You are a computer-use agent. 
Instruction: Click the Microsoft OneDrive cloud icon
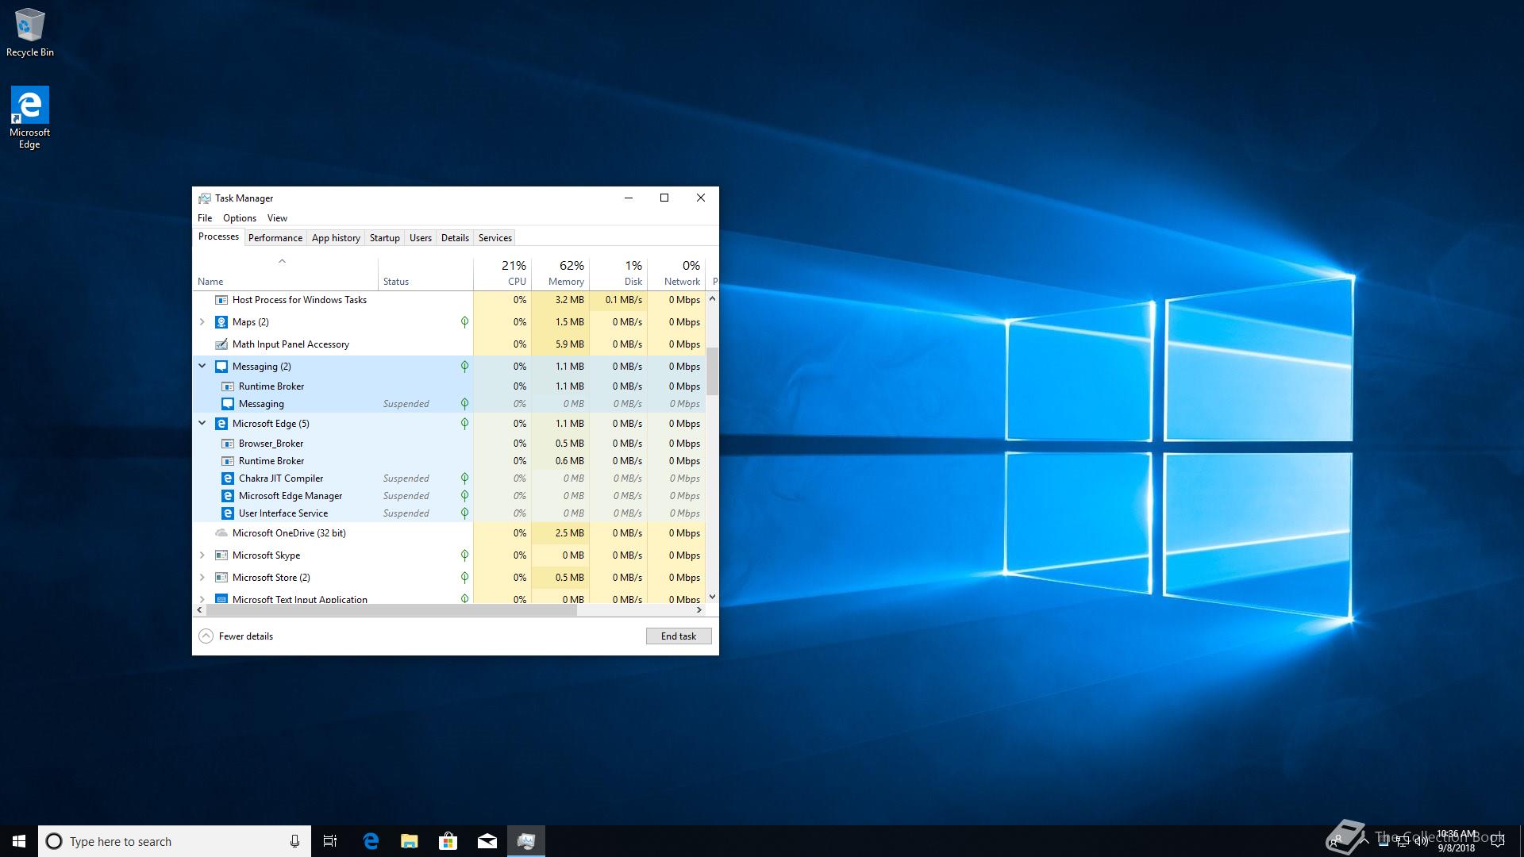(x=221, y=533)
